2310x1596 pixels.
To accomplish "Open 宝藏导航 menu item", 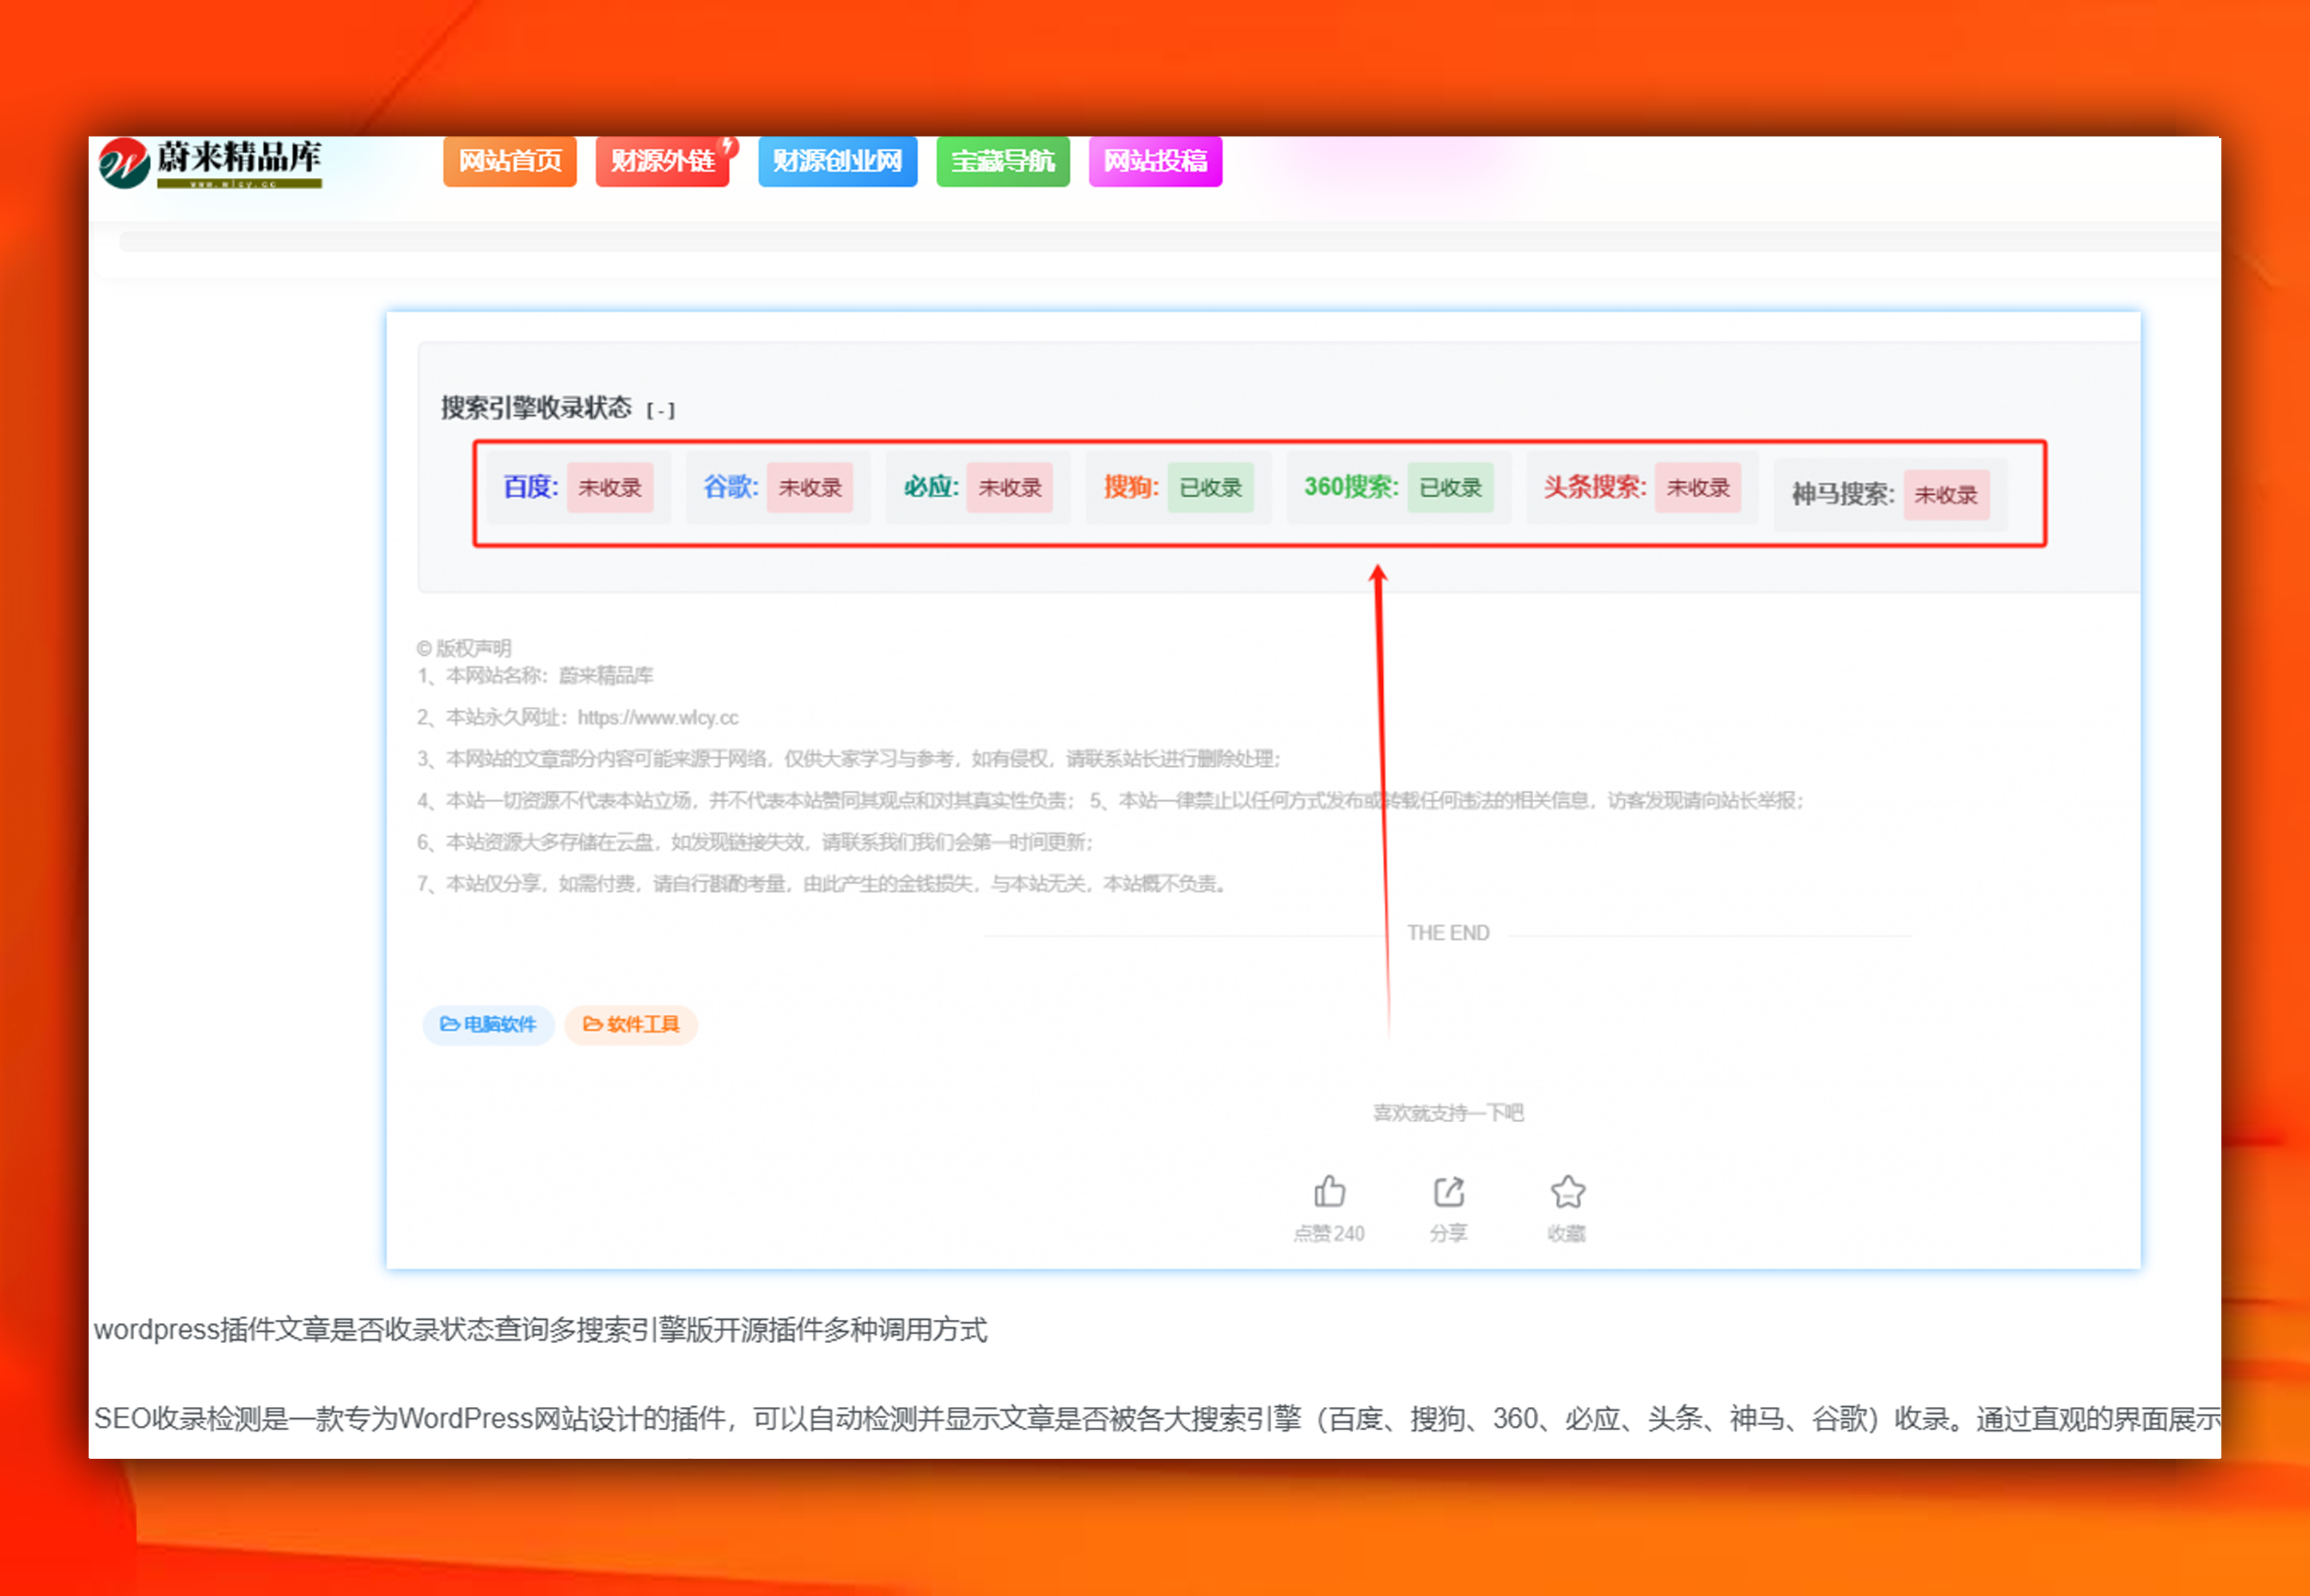I will click(x=1002, y=161).
